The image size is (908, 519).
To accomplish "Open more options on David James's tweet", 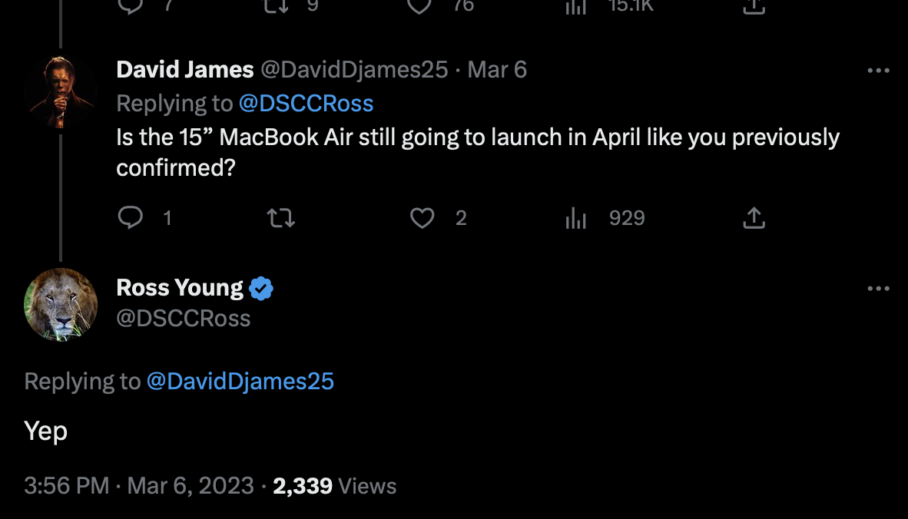I will 878,71.
